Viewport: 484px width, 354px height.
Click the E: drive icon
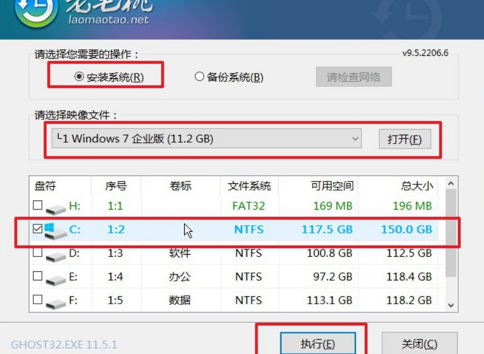(55, 280)
